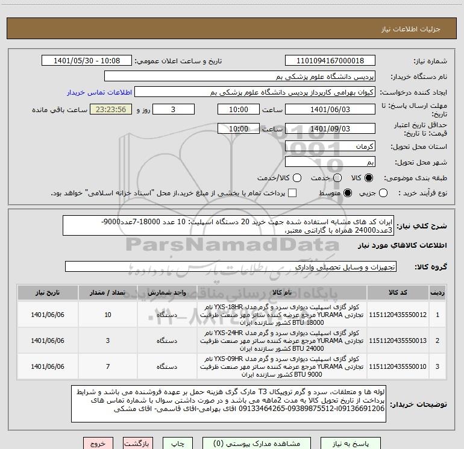Click requester field کیوان بهرامی
The width and height of the screenshot is (464, 449).
coord(255,92)
